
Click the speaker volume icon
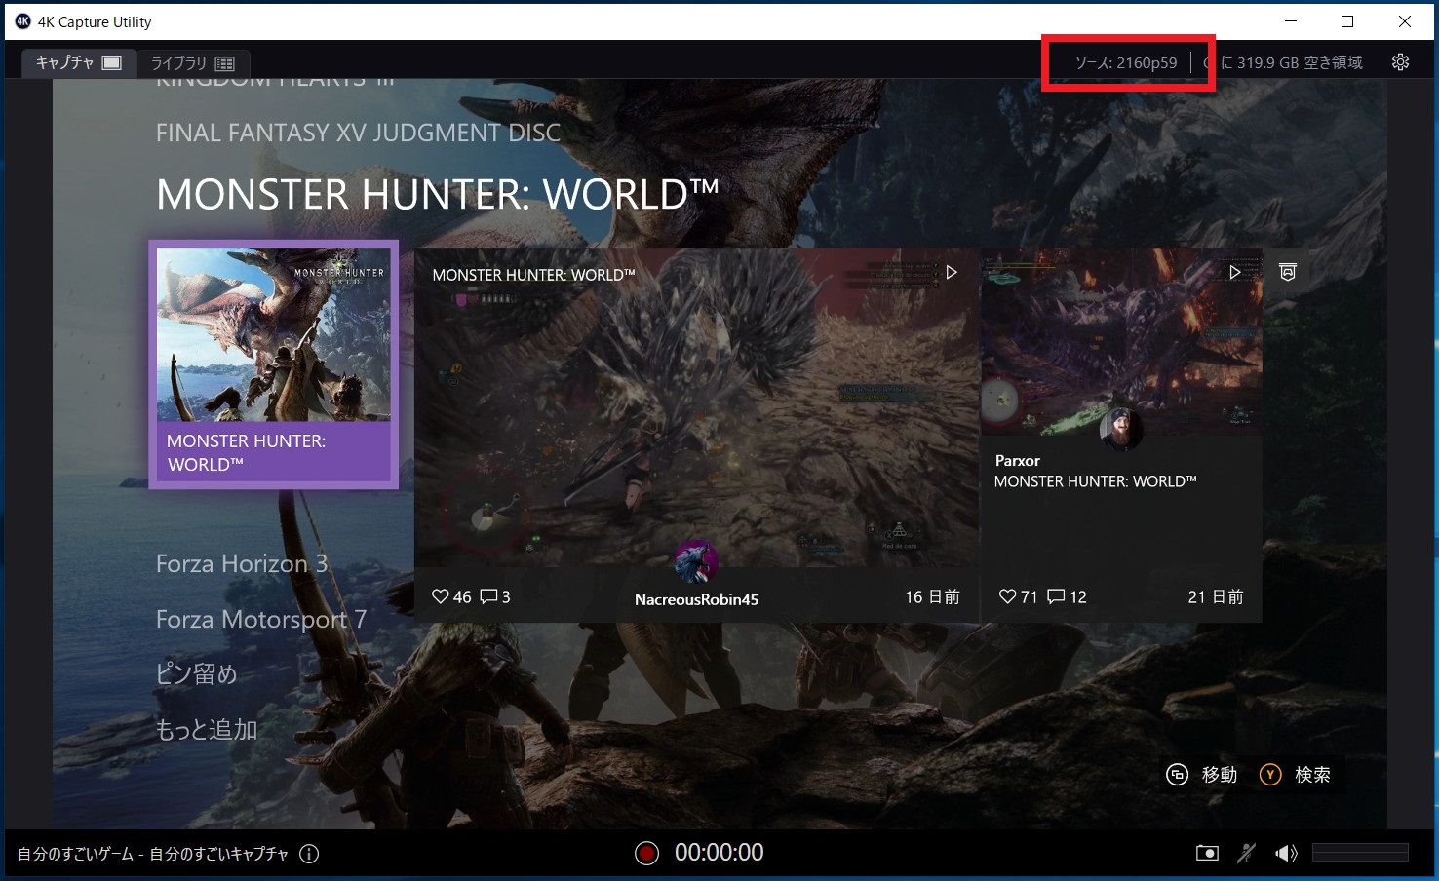(1286, 854)
